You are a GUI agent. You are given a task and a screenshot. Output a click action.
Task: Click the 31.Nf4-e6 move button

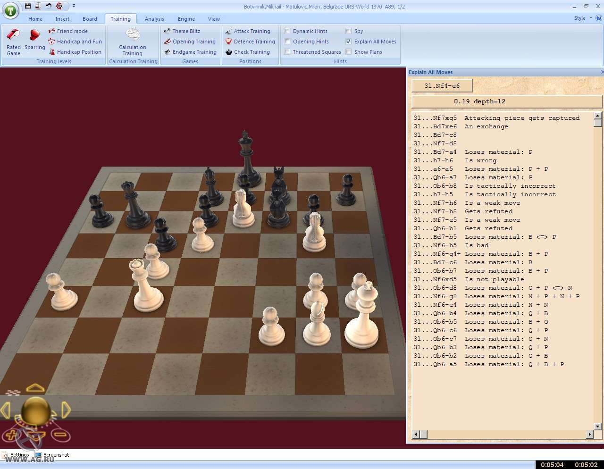pyautogui.click(x=442, y=86)
